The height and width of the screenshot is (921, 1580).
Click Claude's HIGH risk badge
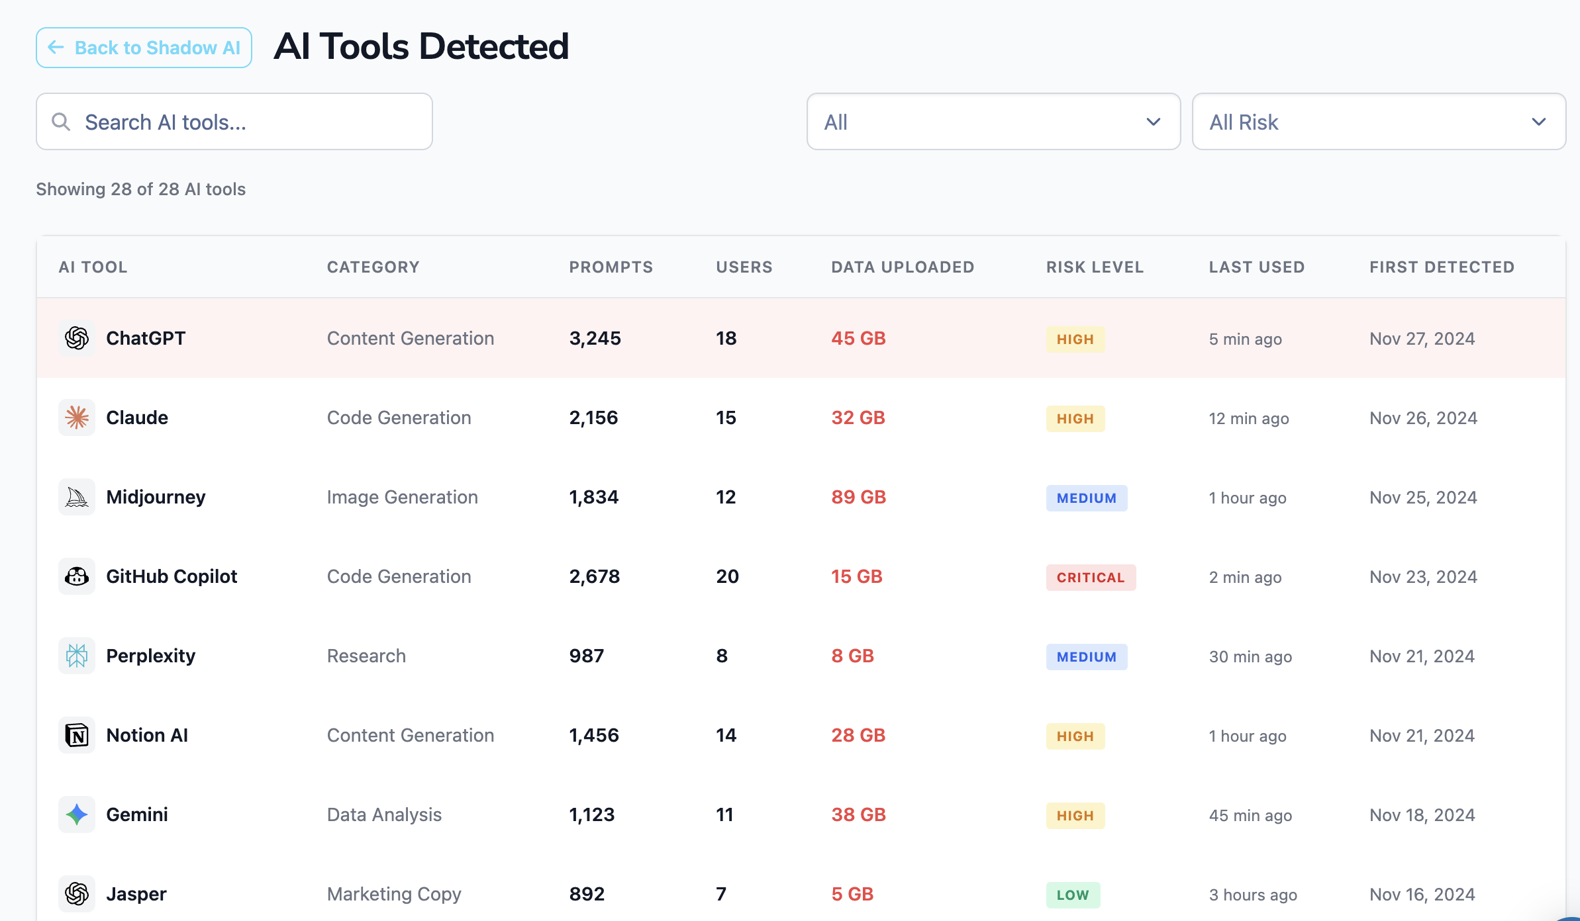(x=1075, y=419)
